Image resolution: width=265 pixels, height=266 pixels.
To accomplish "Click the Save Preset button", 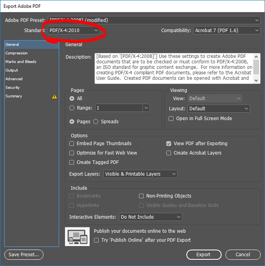I will (x=24, y=255).
